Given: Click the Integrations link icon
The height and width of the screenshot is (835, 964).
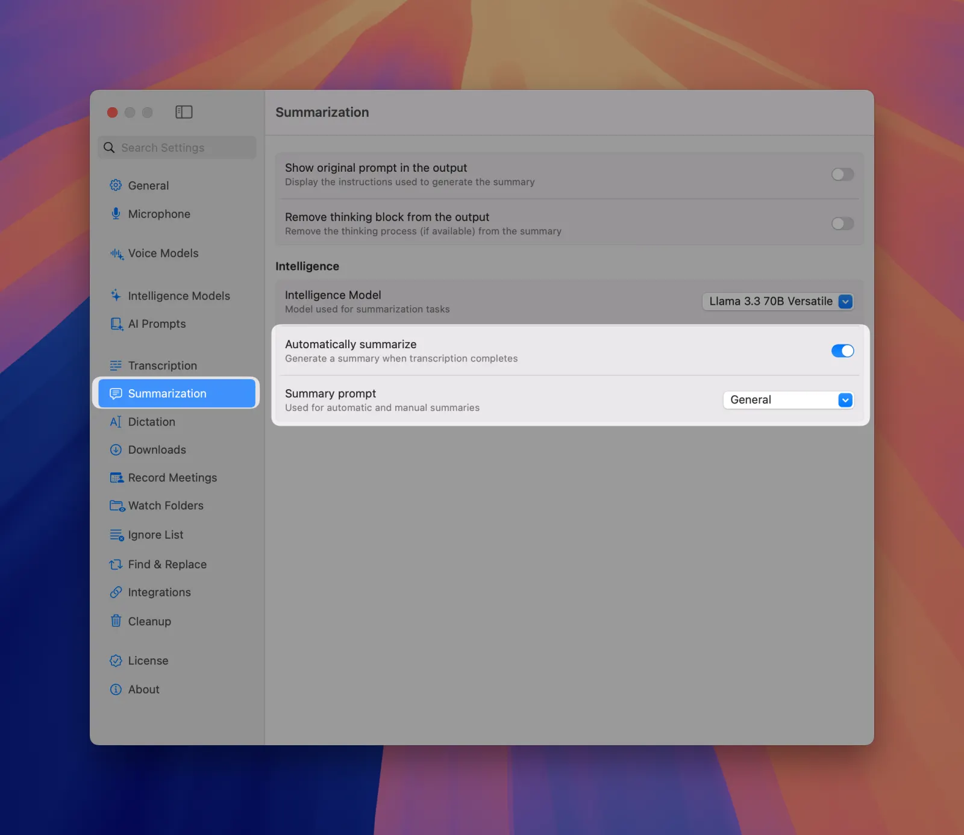Looking at the screenshot, I should pyautogui.click(x=116, y=592).
